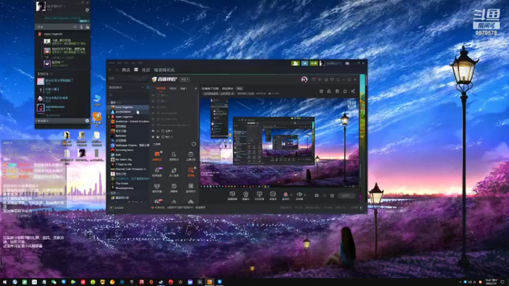
Task: Click add friend icon in friends list
Action: (x=87, y=27)
